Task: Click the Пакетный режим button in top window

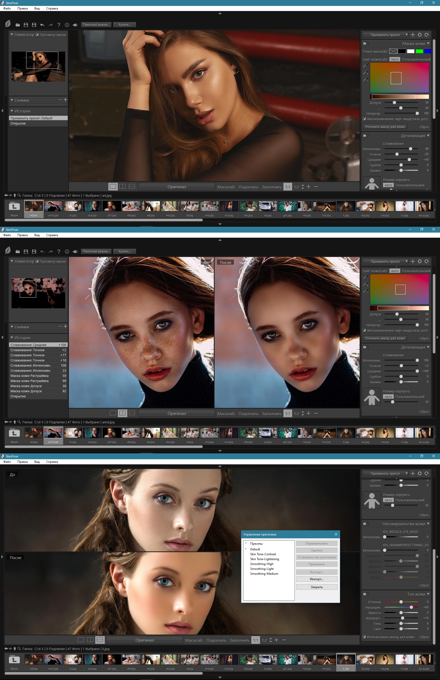Action: pos(96,25)
